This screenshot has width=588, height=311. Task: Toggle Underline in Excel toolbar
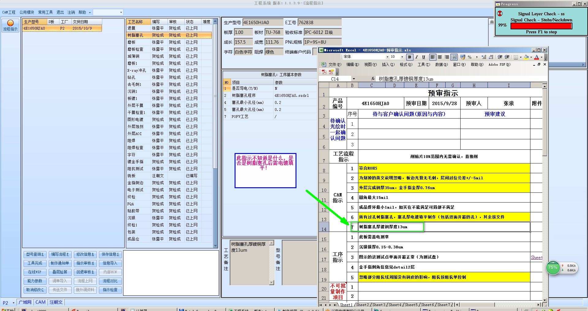(424, 57)
